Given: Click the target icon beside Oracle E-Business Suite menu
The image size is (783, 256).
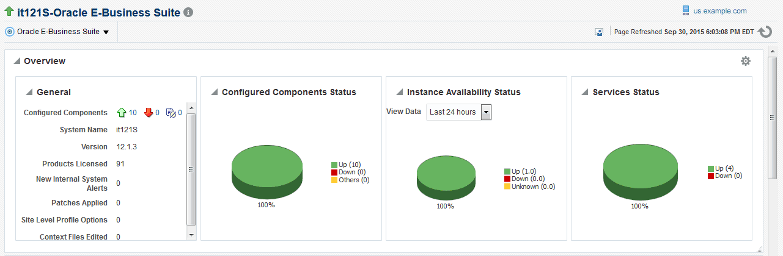Looking at the screenshot, I should tap(9, 32).
